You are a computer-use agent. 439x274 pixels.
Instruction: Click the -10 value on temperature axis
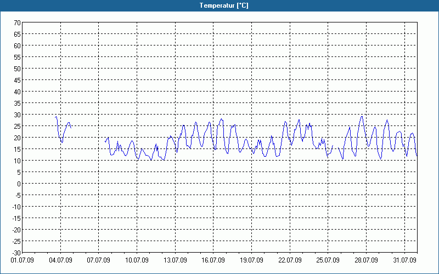click(16, 207)
